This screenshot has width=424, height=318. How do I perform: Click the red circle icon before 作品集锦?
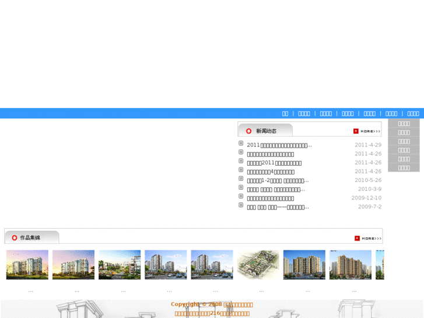click(x=15, y=237)
